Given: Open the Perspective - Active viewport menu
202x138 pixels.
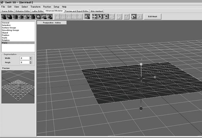Looking at the screenshot, I should (x=52, y=23).
